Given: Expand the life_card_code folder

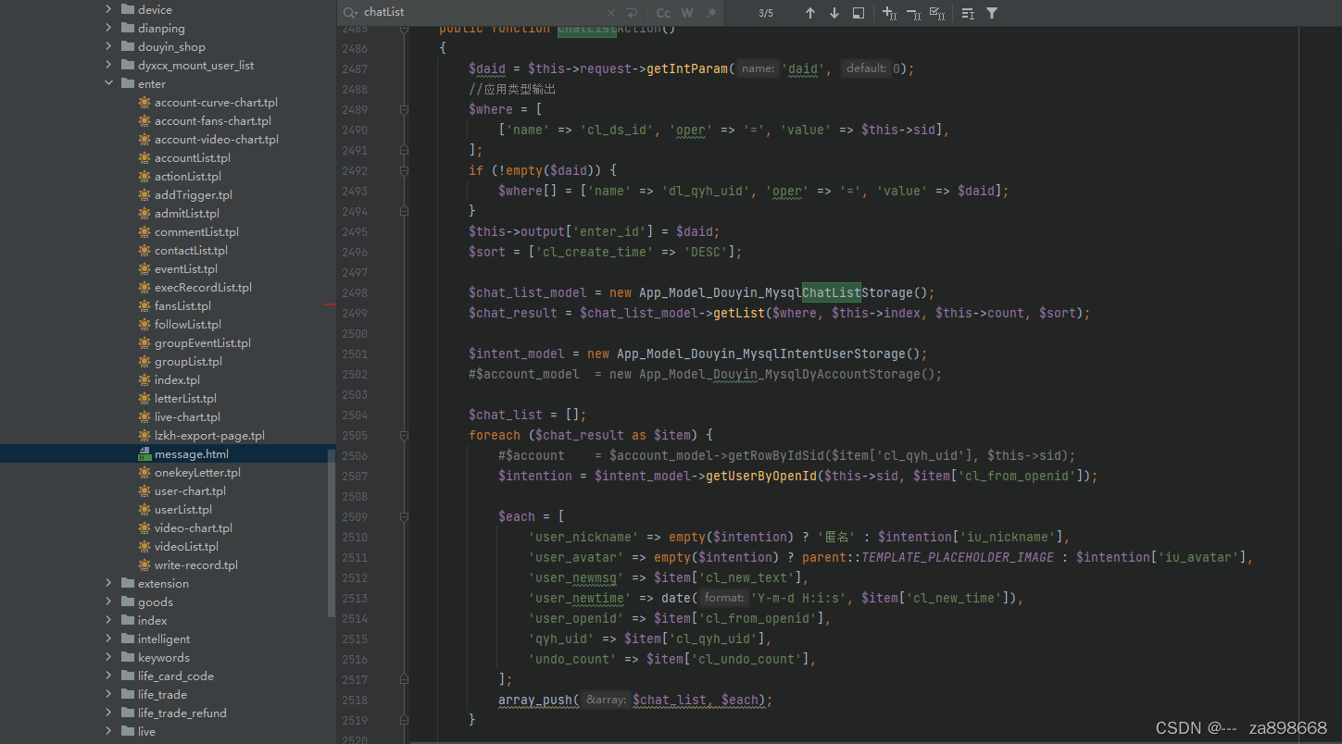Looking at the screenshot, I should 108,676.
